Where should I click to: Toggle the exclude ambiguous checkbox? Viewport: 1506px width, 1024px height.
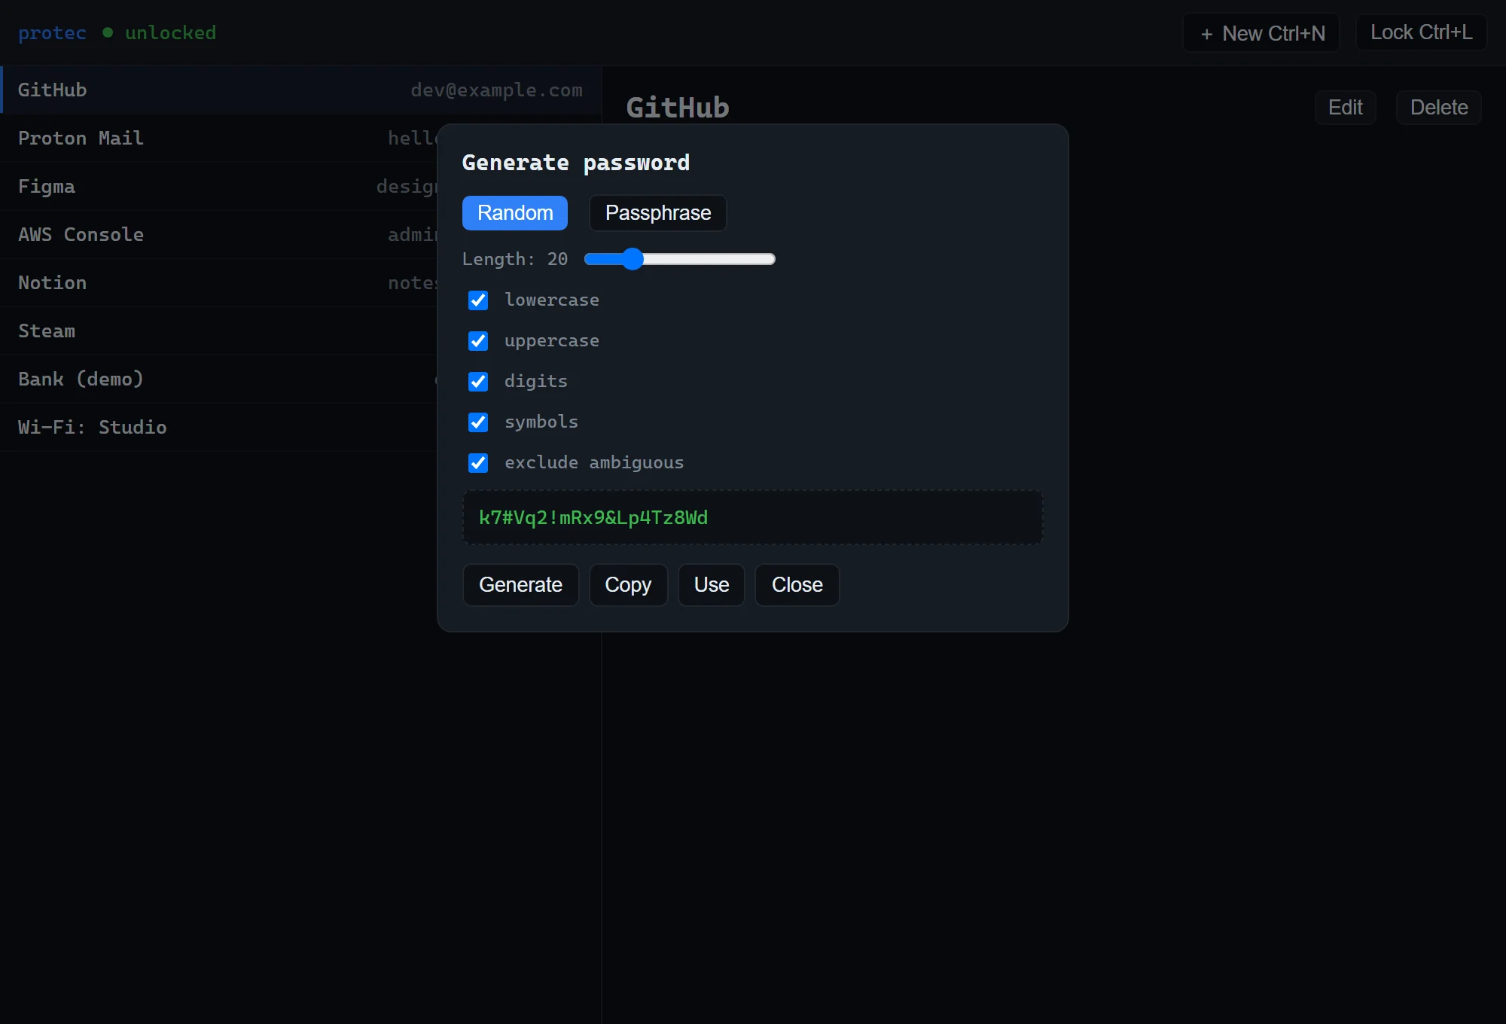(x=478, y=463)
